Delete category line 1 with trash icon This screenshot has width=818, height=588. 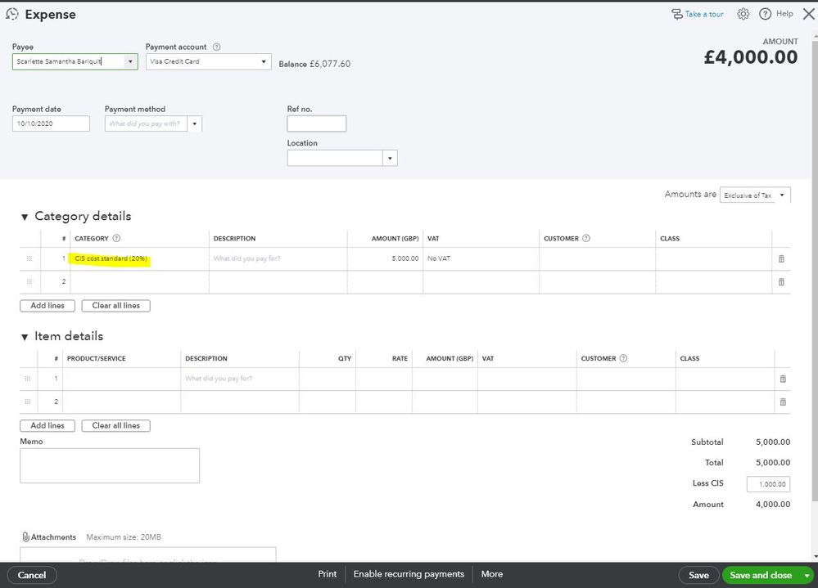pyautogui.click(x=780, y=258)
